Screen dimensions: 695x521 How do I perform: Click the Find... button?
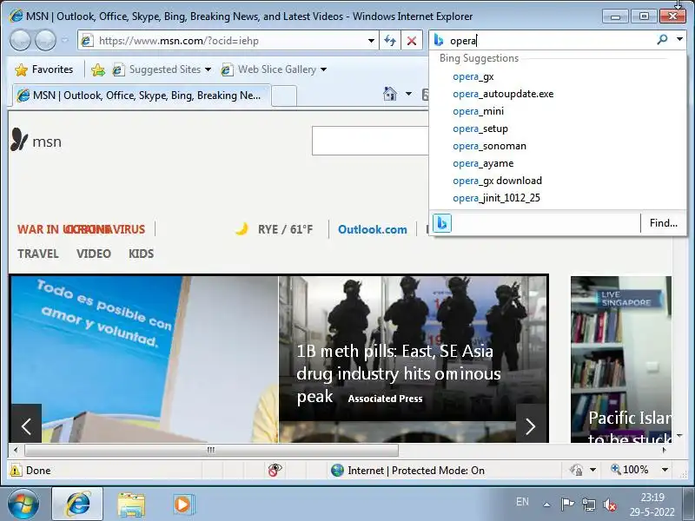(x=663, y=223)
